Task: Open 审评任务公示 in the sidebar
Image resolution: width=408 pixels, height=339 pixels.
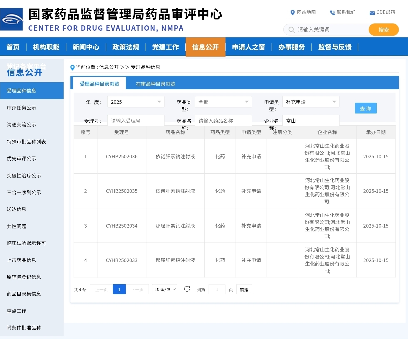Action: [21, 108]
